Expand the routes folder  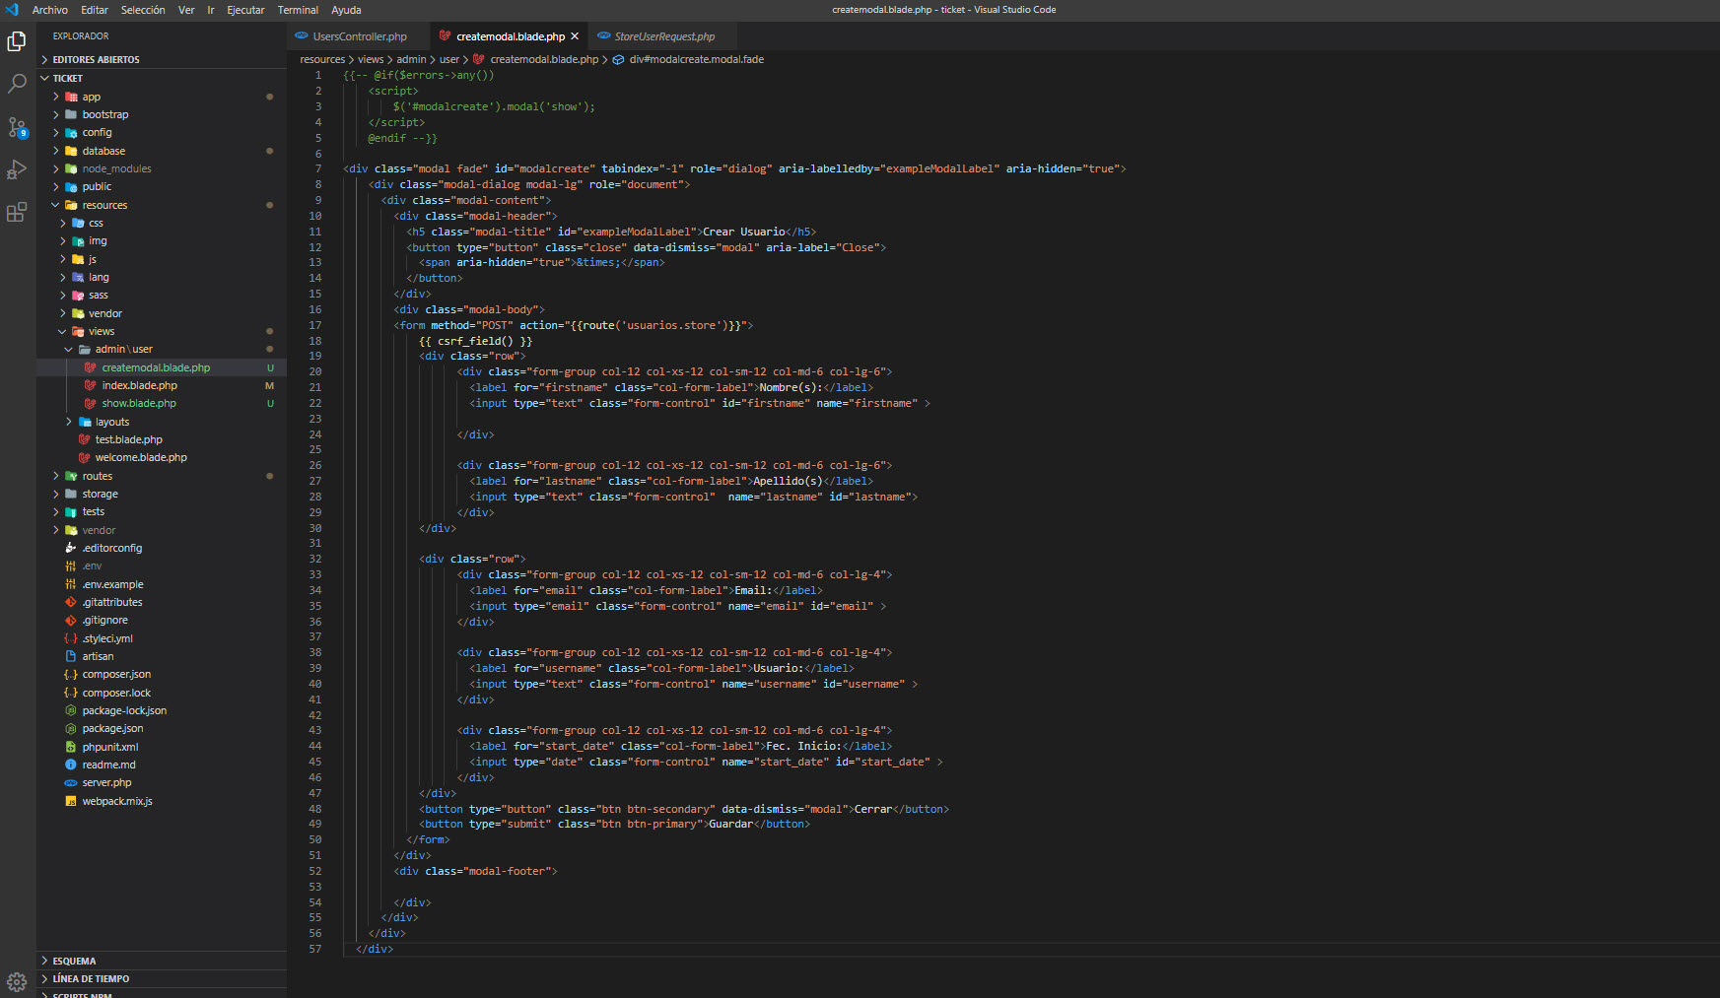tap(56, 476)
